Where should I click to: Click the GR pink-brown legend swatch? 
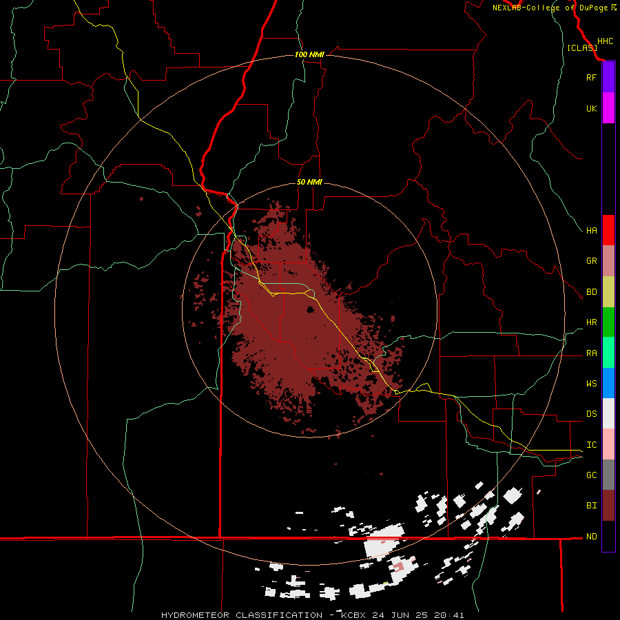coord(608,261)
